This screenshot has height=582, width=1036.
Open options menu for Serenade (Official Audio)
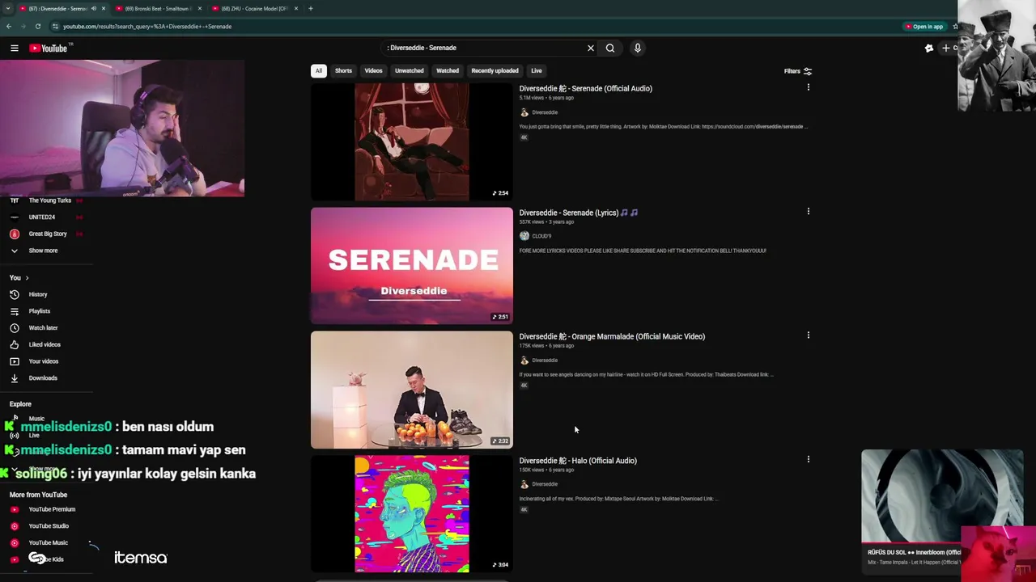tap(808, 87)
